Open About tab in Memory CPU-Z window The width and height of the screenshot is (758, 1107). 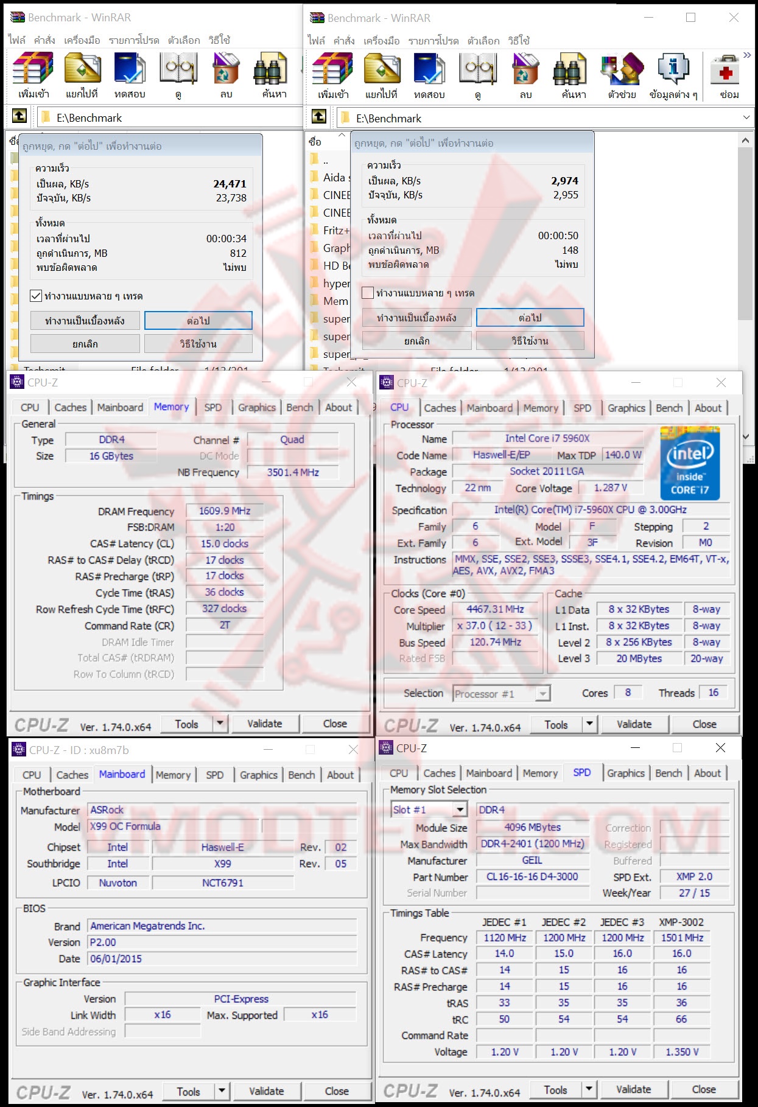coord(339,407)
